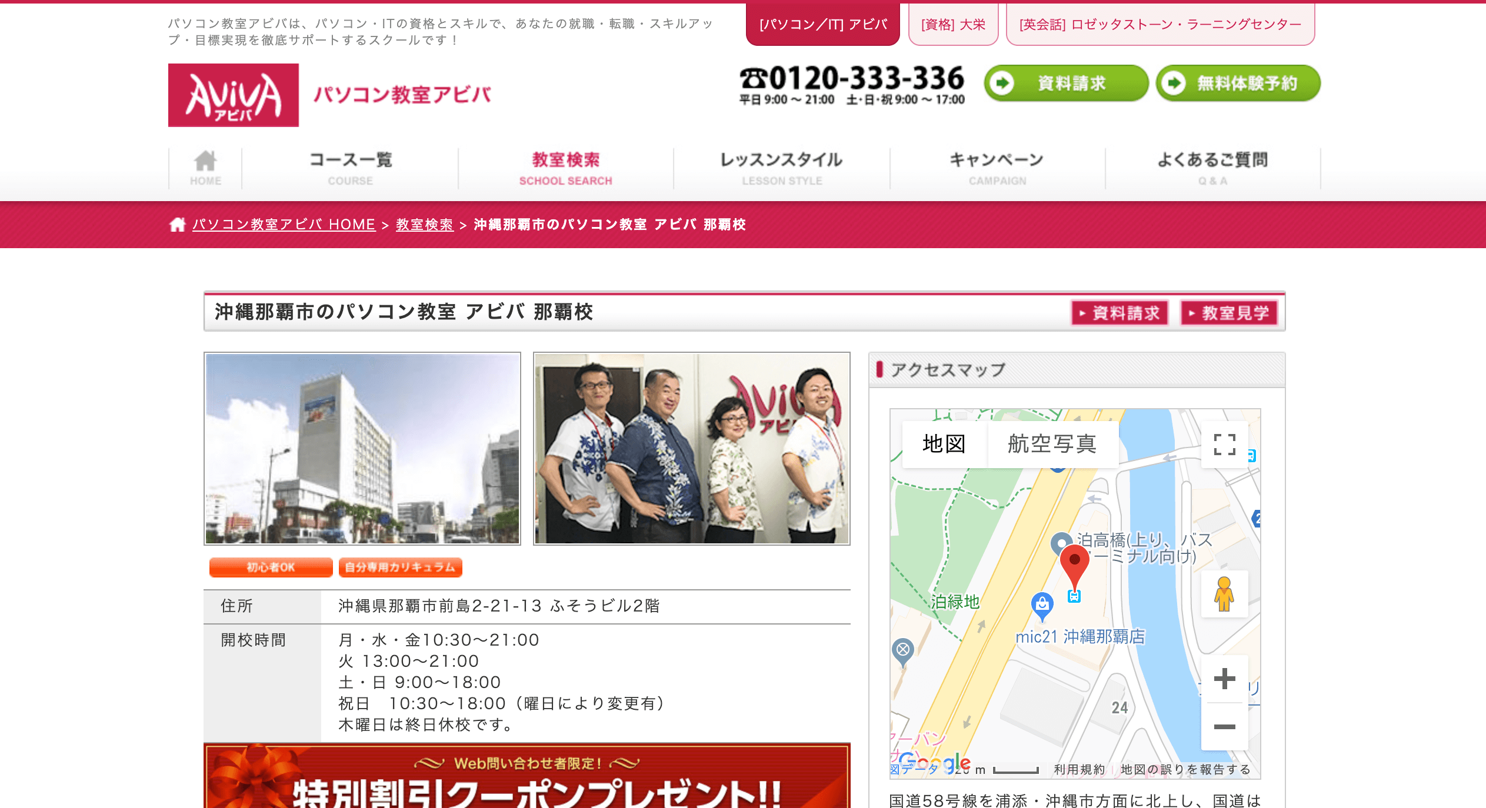Image resolution: width=1486 pixels, height=808 pixels.
Task: Zoom out the map with minus
Action: pos(1224,727)
